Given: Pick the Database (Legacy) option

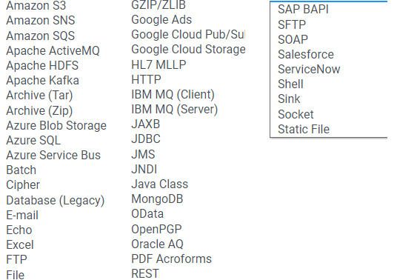Looking at the screenshot, I should pyautogui.click(x=56, y=200).
